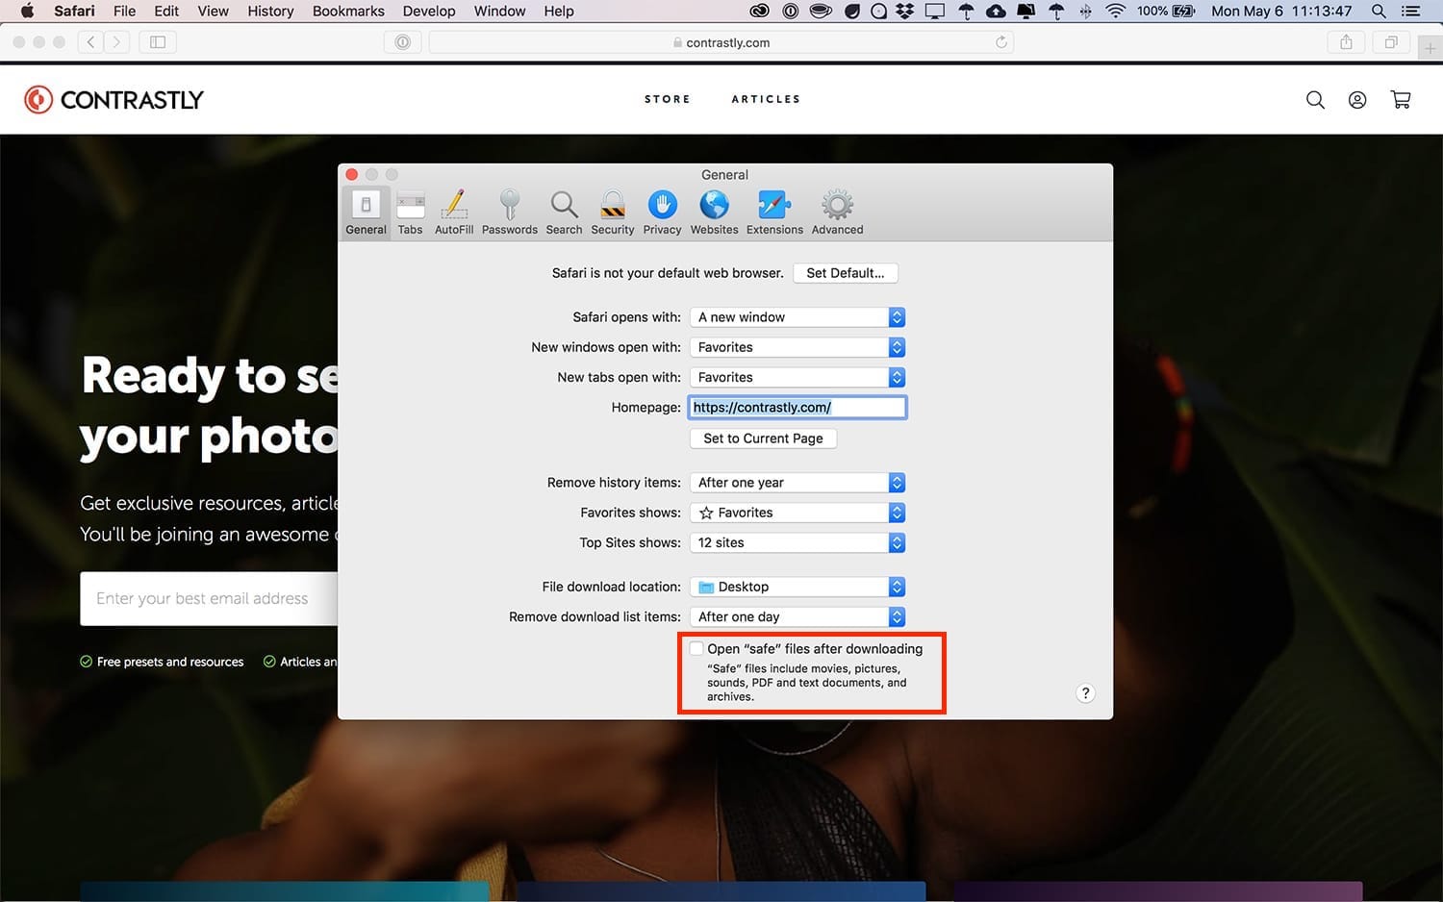Click the Contrastly site search icon
The height and width of the screenshot is (902, 1443).
tap(1315, 99)
